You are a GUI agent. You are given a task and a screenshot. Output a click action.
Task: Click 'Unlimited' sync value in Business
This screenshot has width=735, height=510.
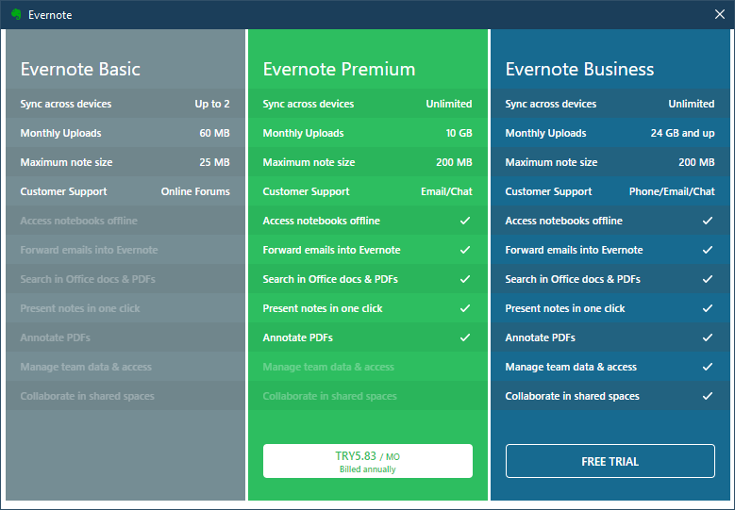pos(692,104)
